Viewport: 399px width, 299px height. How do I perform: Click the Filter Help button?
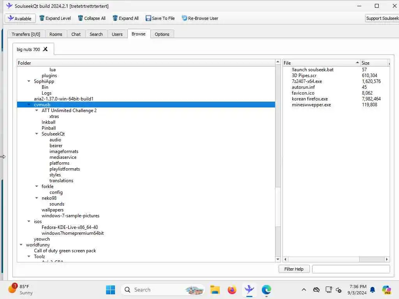click(294, 269)
